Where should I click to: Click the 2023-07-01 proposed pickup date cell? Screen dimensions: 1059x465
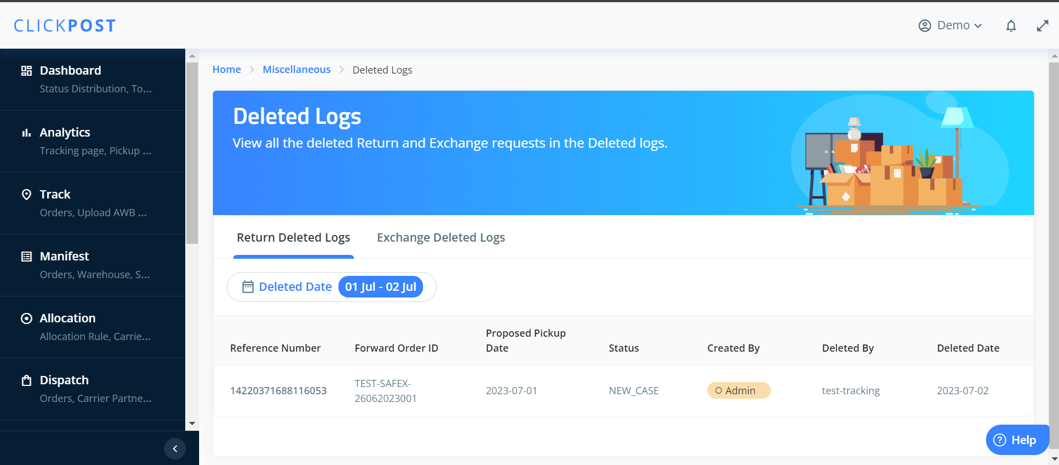click(x=512, y=391)
